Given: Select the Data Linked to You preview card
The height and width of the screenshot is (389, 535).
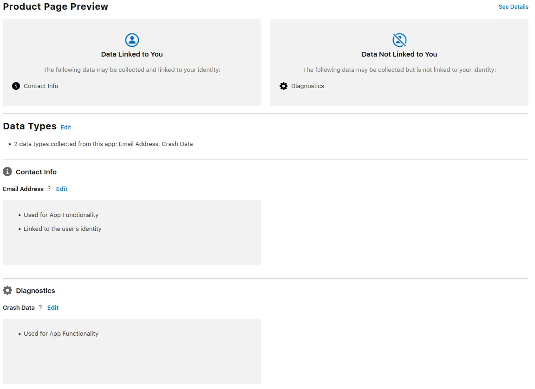Looking at the screenshot, I should coord(132,63).
